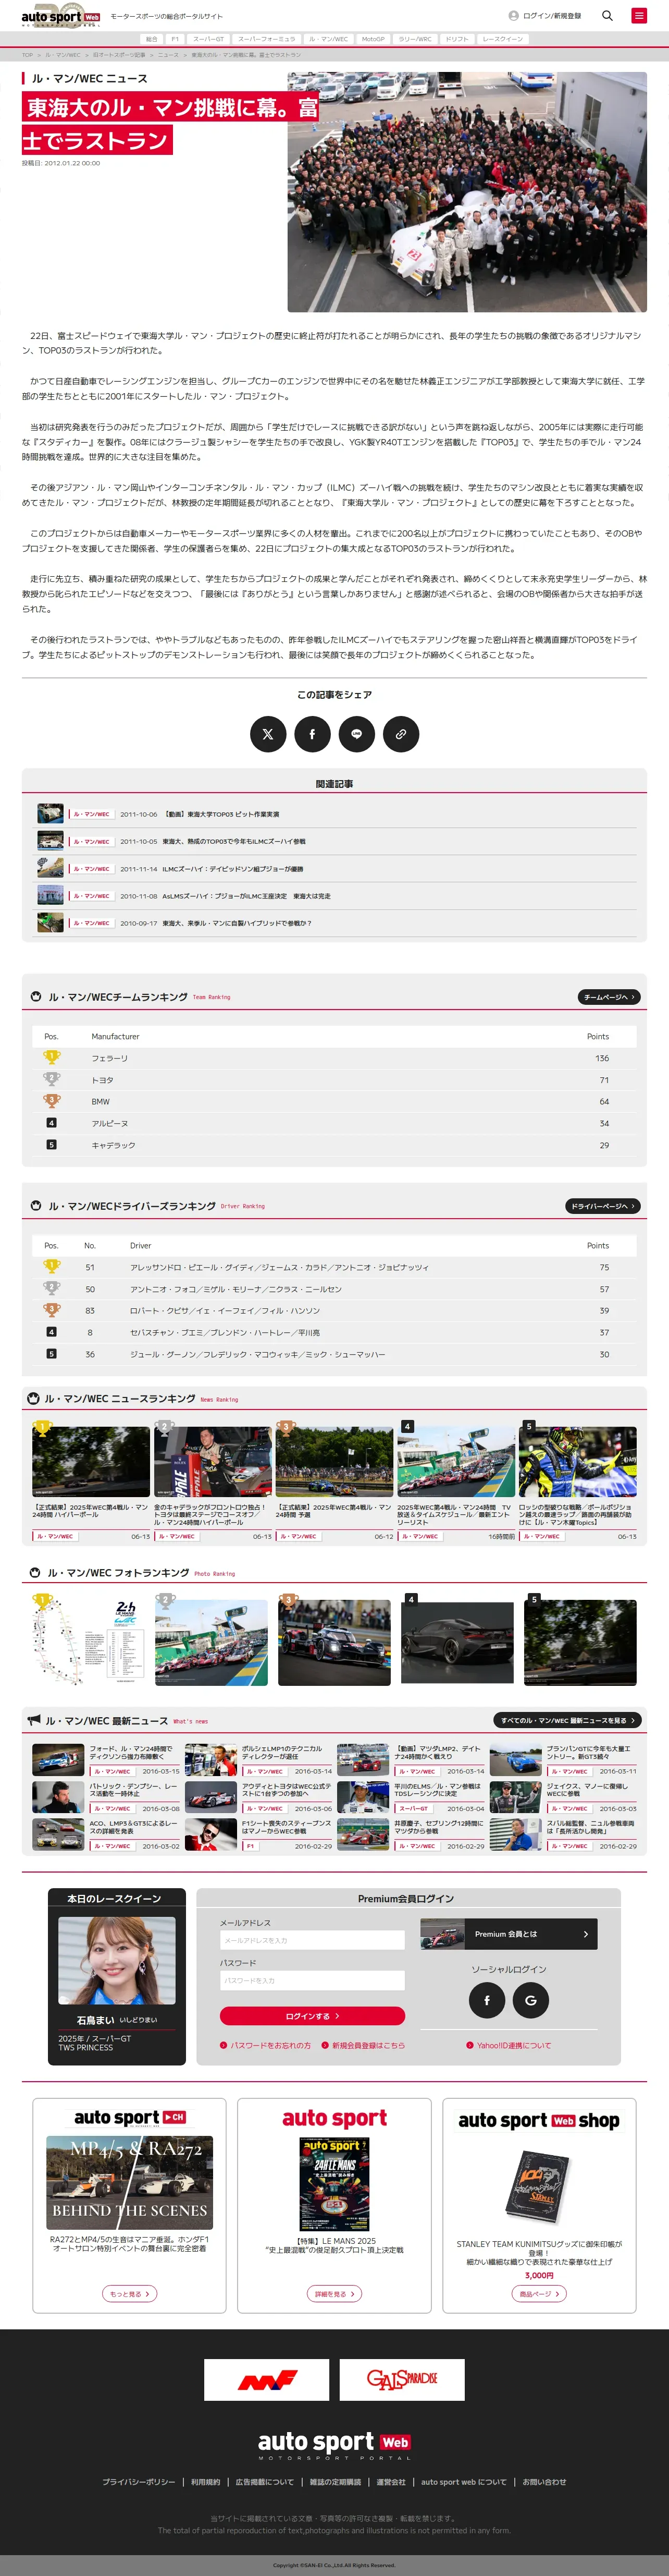The width and height of the screenshot is (669, 2576).
Task: Click silver trophy icon beside トヨタ
Action: 52,1079
